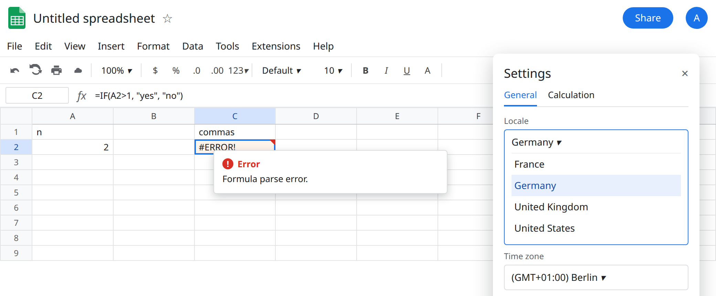Click the Share button
Image resolution: width=716 pixels, height=296 pixels.
point(647,18)
